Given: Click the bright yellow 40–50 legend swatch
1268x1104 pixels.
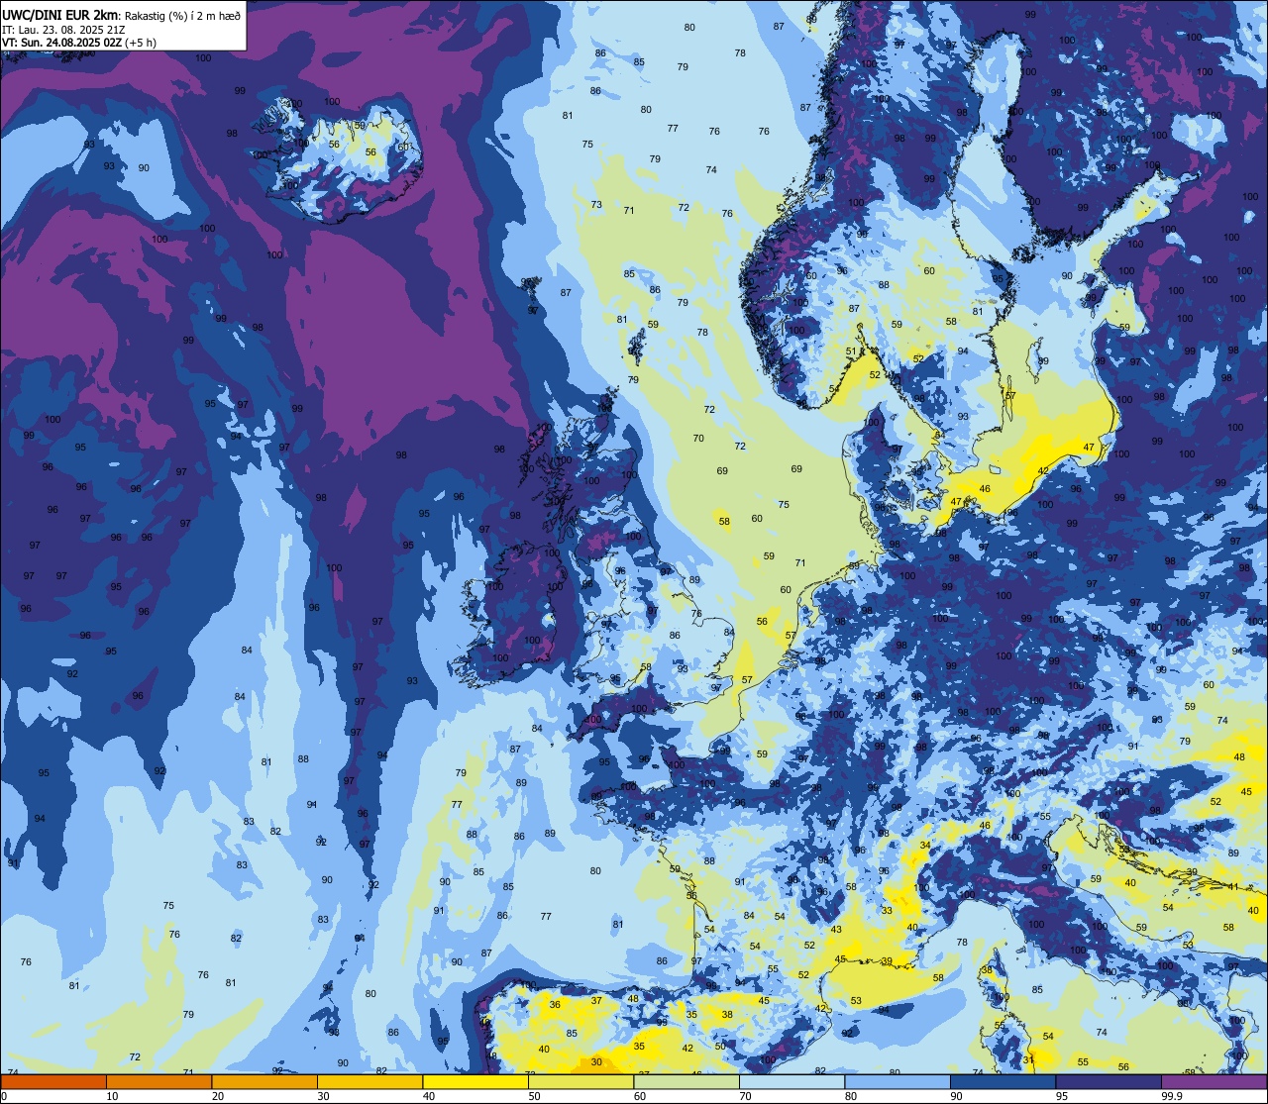Looking at the screenshot, I should pos(475,1082).
